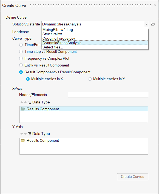Click X-Axis Data Type list icon
The image size is (159, 194).
click(30, 102)
